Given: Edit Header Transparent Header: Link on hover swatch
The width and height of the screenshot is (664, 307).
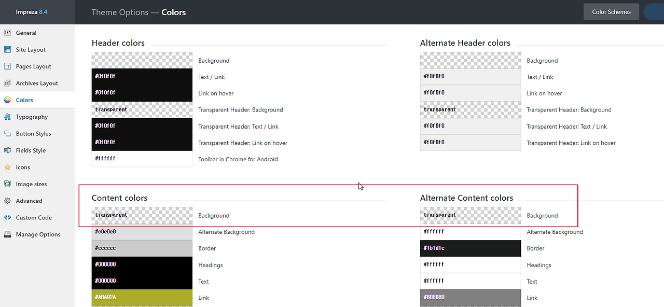Looking at the screenshot, I should [142, 143].
